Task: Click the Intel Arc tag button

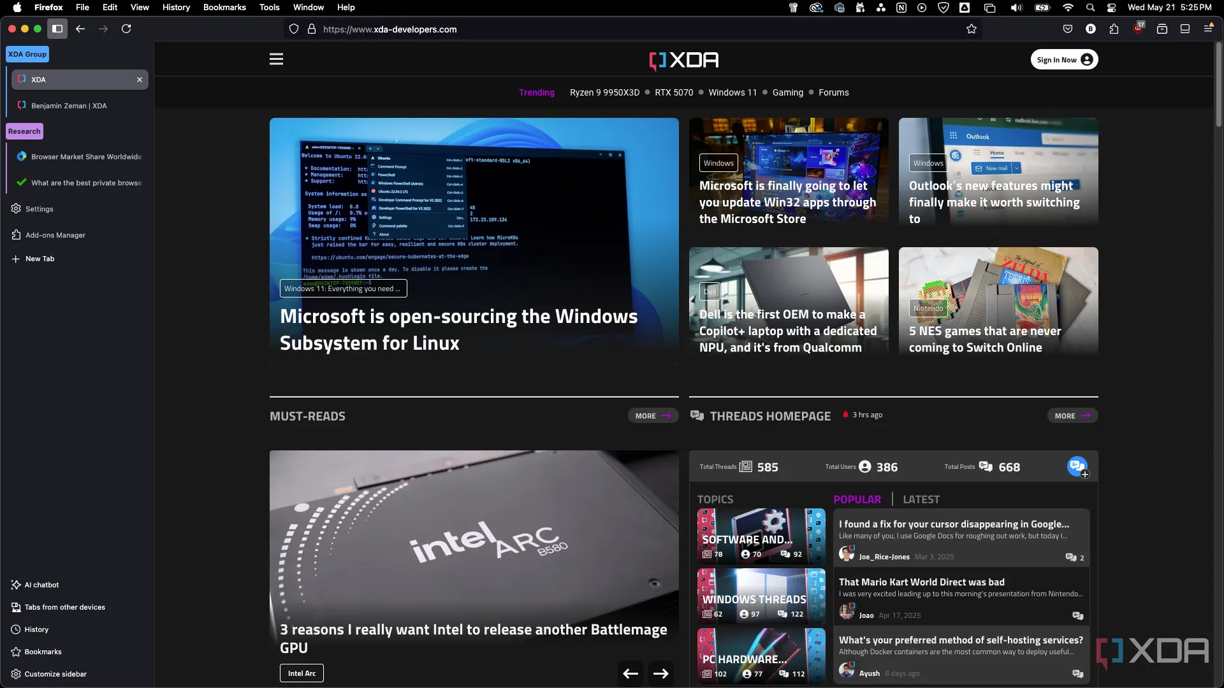Action: click(x=302, y=673)
